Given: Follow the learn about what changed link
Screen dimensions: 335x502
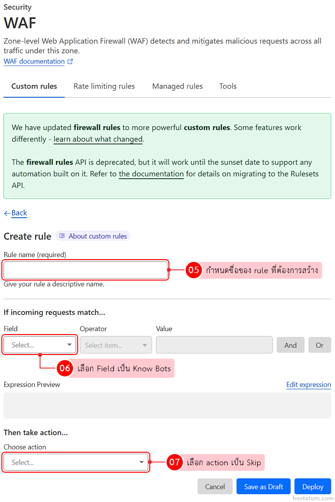Looking at the screenshot, I should pyautogui.click(x=98, y=139).
